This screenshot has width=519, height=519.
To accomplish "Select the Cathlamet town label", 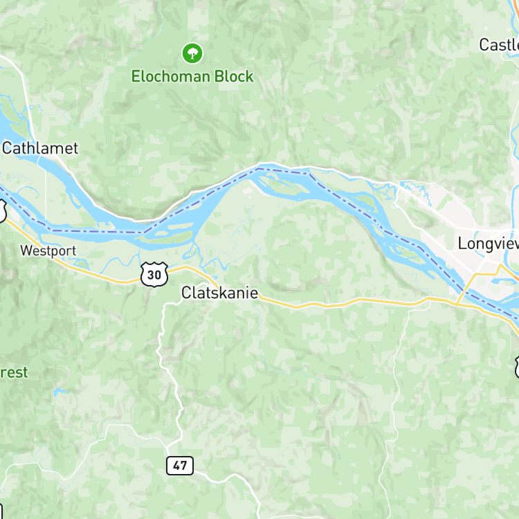I will click(x=40, y=148).
